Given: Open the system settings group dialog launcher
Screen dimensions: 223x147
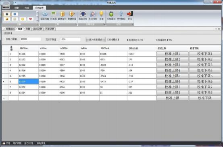Looking at the screenshot, I should pyautogui.click(x=104, y=25).
